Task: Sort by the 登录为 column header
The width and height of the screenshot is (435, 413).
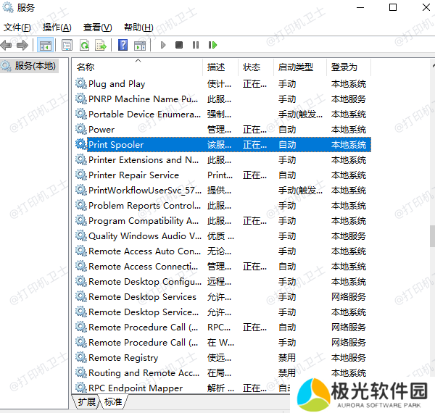Action: (x=349, y=67)
